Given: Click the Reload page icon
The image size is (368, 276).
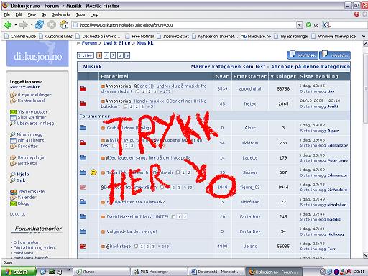Looking at the screenshot, I should pyautogui.click(x=40, y=24).
